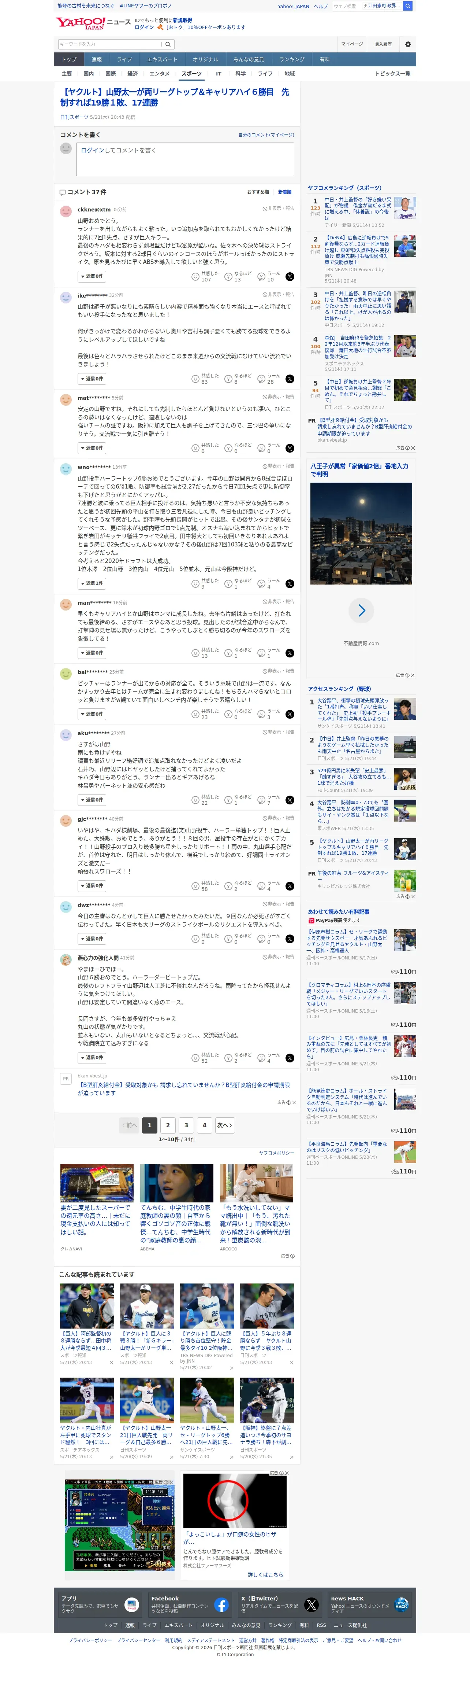470x1699 pixels.
Task: Click the ログイン link in the header
Action: (x=144, y=28)
